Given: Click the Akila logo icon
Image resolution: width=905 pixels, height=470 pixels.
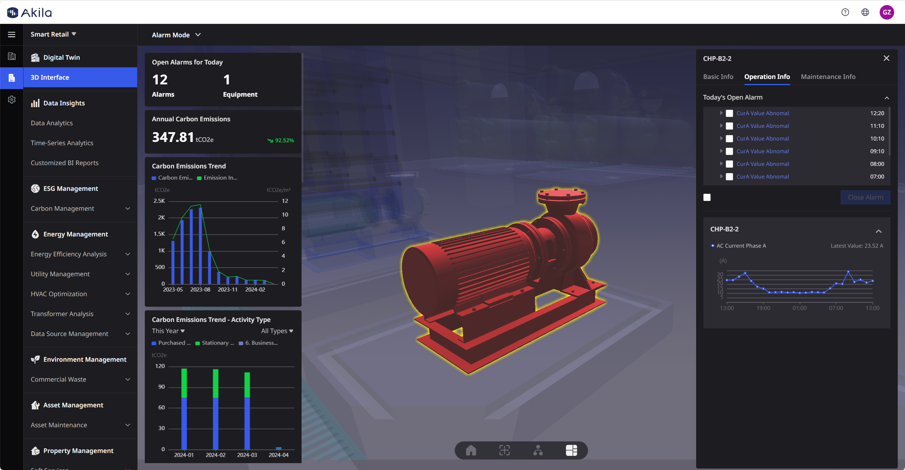Looking at the screenshot, I should coord(13,13).
